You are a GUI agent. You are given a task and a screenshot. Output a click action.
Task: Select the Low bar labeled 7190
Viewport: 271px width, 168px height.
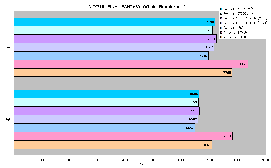(115, 22)
